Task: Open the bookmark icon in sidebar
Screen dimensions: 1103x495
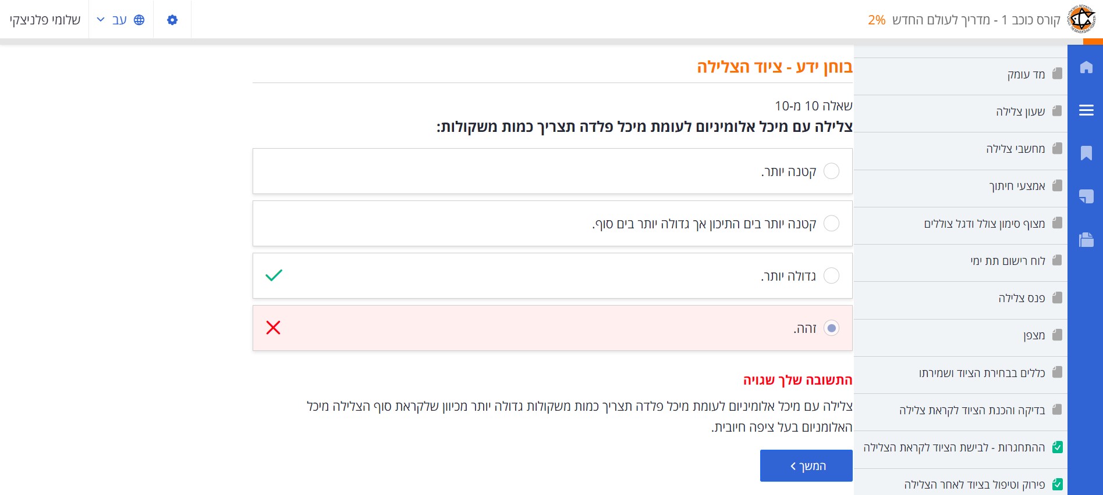Action: point(1086,153)
